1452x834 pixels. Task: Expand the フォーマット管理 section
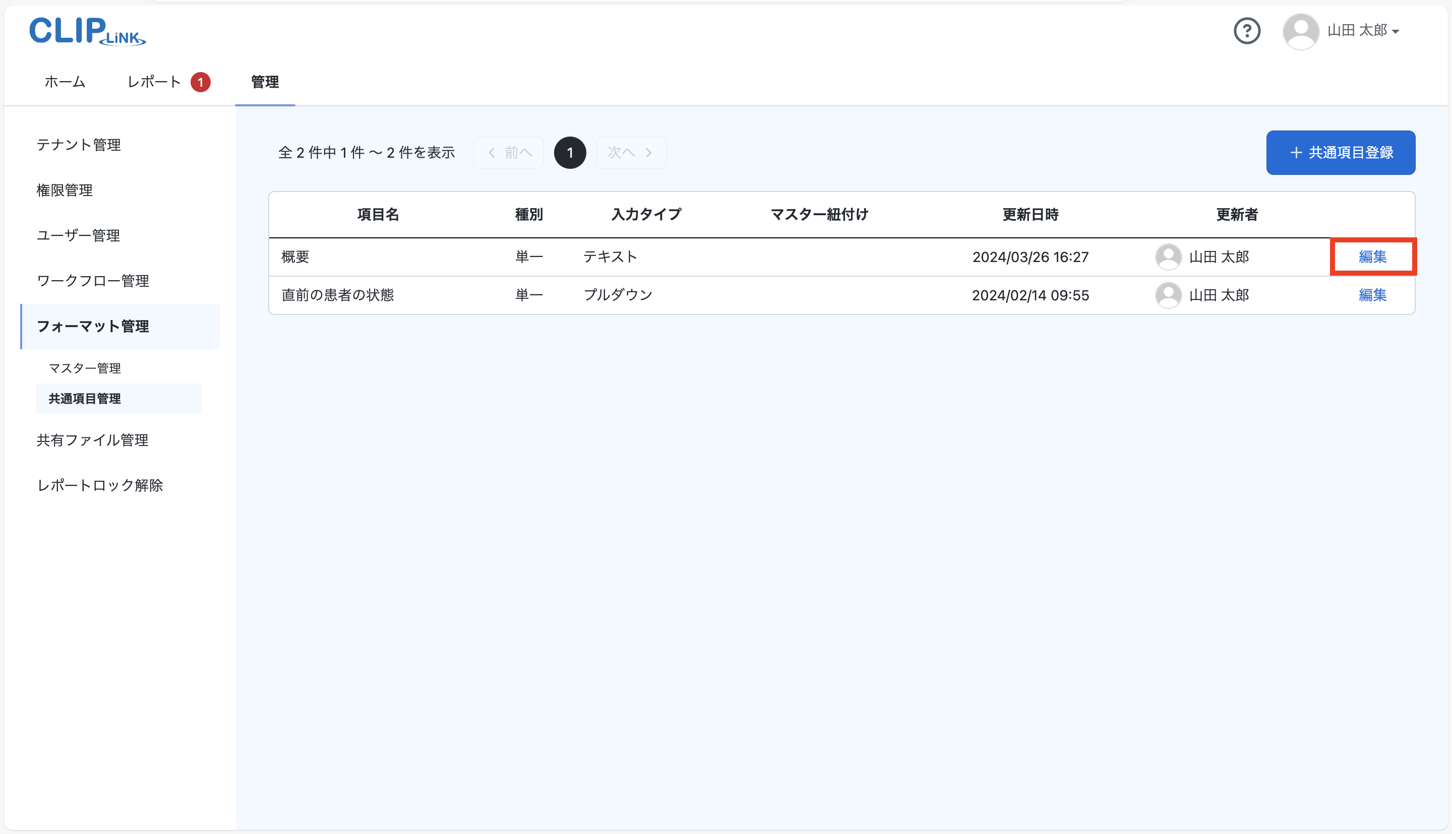click(x=93, y=327)
